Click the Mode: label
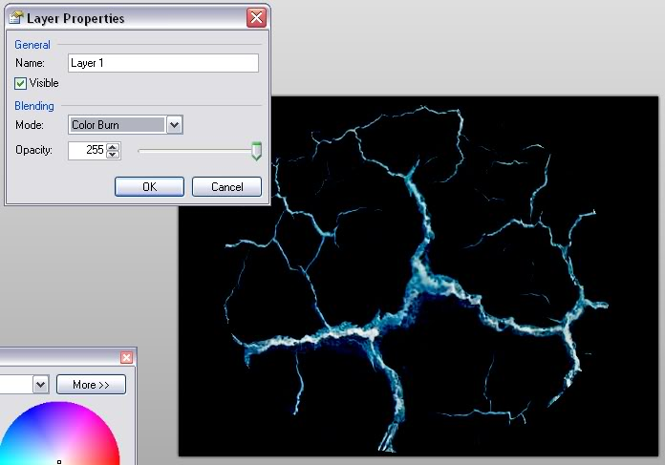665x465 pixels. click(30, 125)
